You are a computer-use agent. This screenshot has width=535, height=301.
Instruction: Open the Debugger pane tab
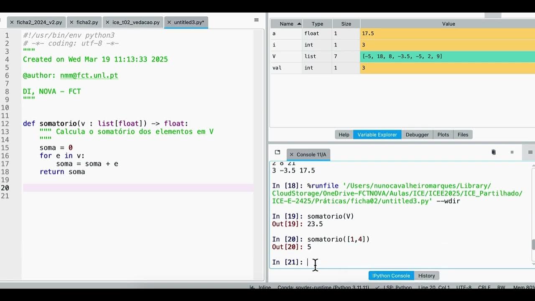tap(417, 135)
